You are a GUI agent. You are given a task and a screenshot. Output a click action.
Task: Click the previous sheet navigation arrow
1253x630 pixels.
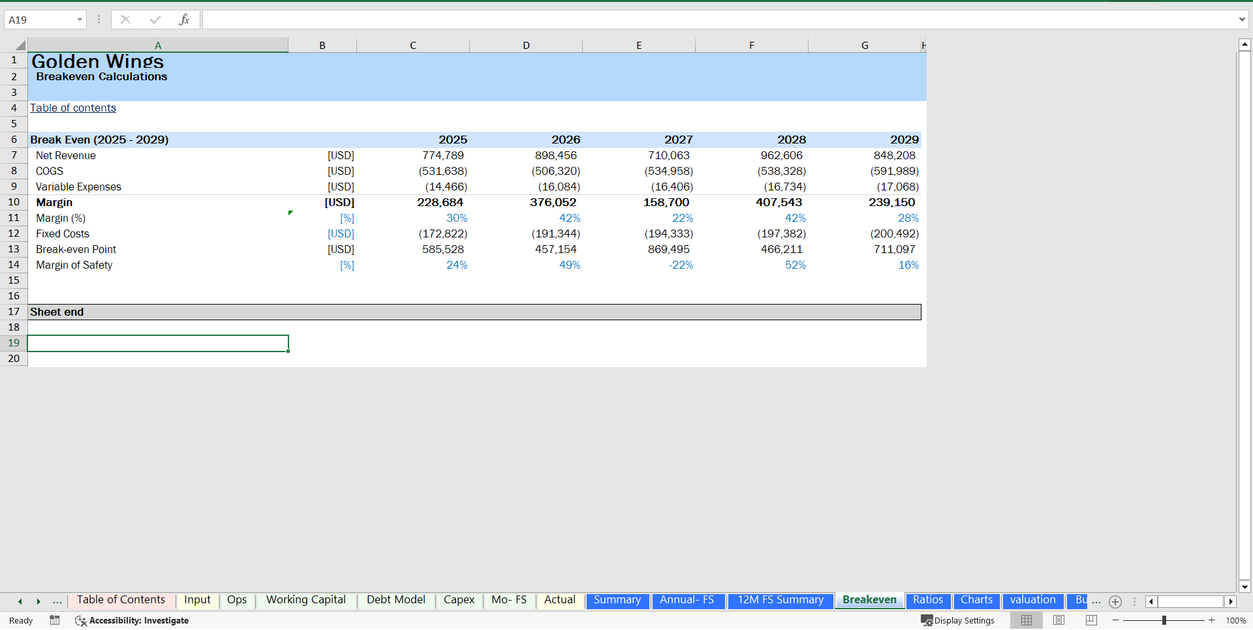click(20, 601)
